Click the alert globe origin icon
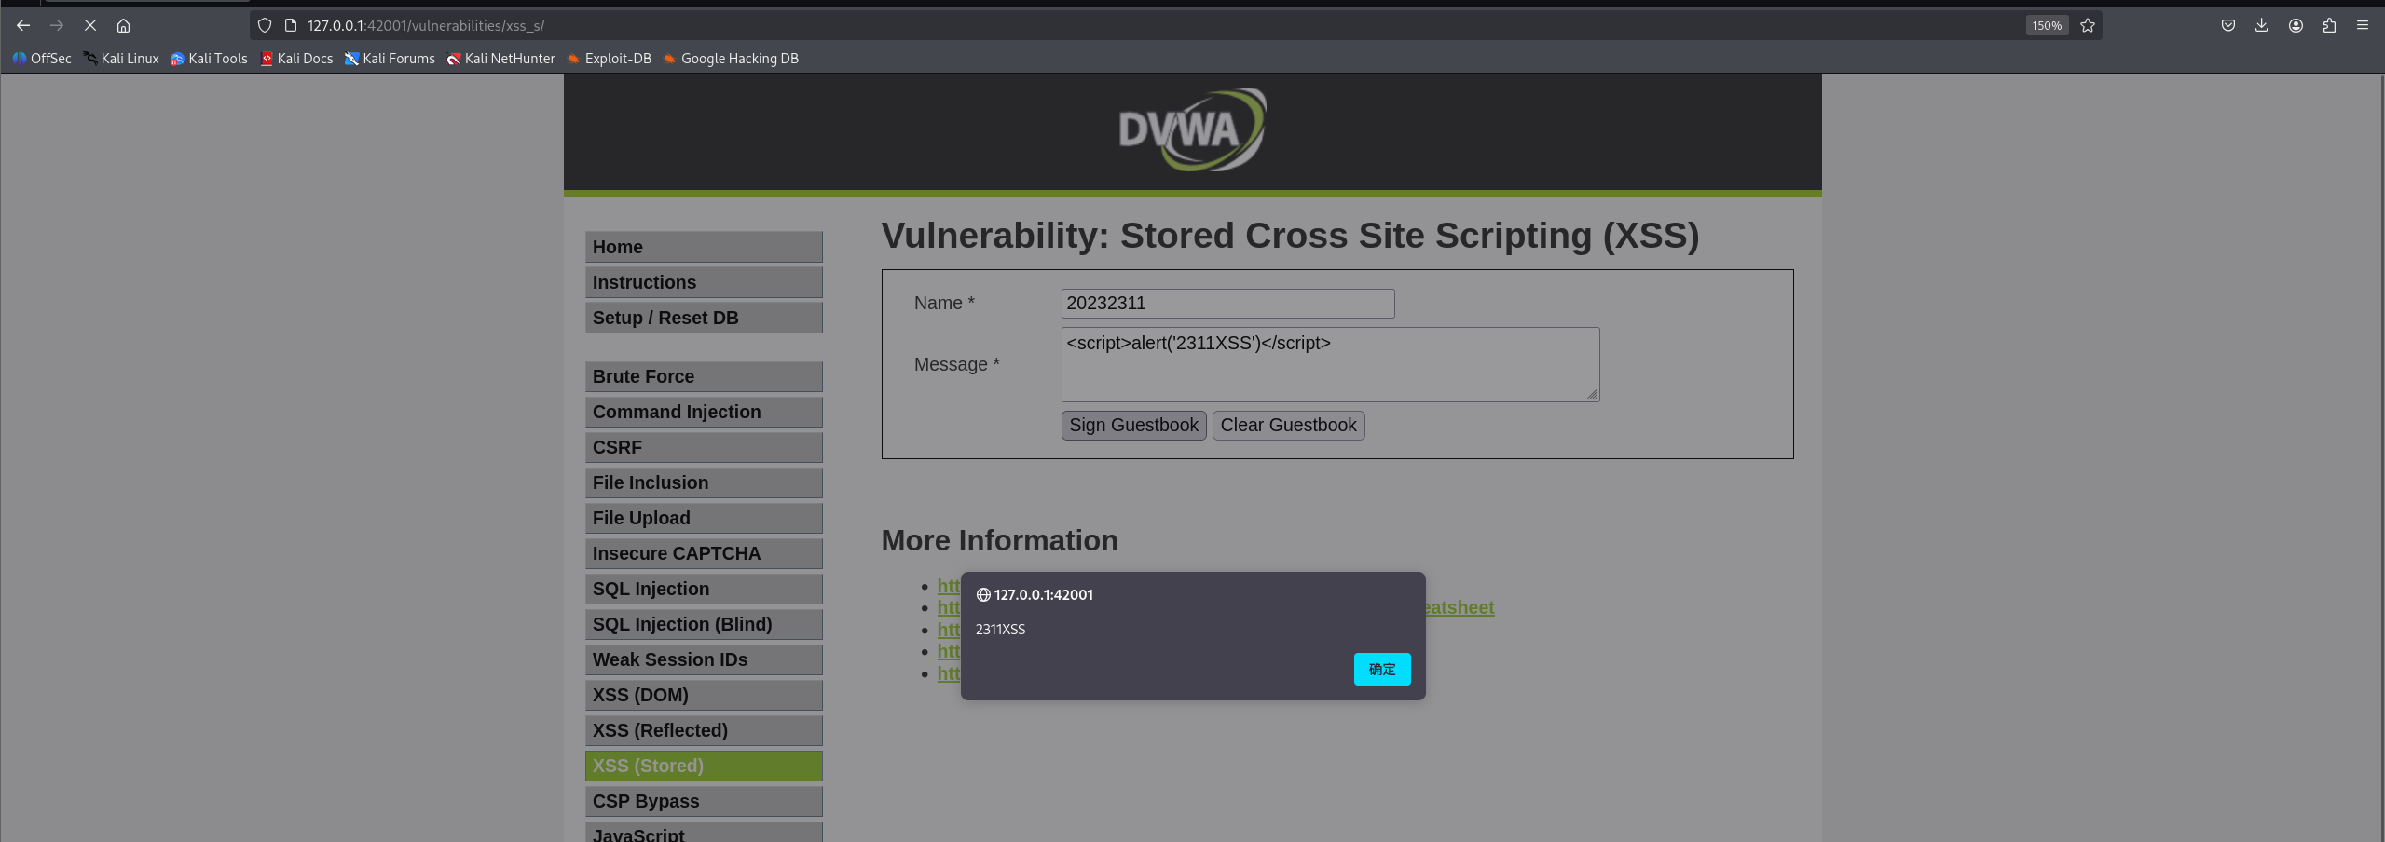Viewport: 2385px width, 842px height. pos(983,595)
